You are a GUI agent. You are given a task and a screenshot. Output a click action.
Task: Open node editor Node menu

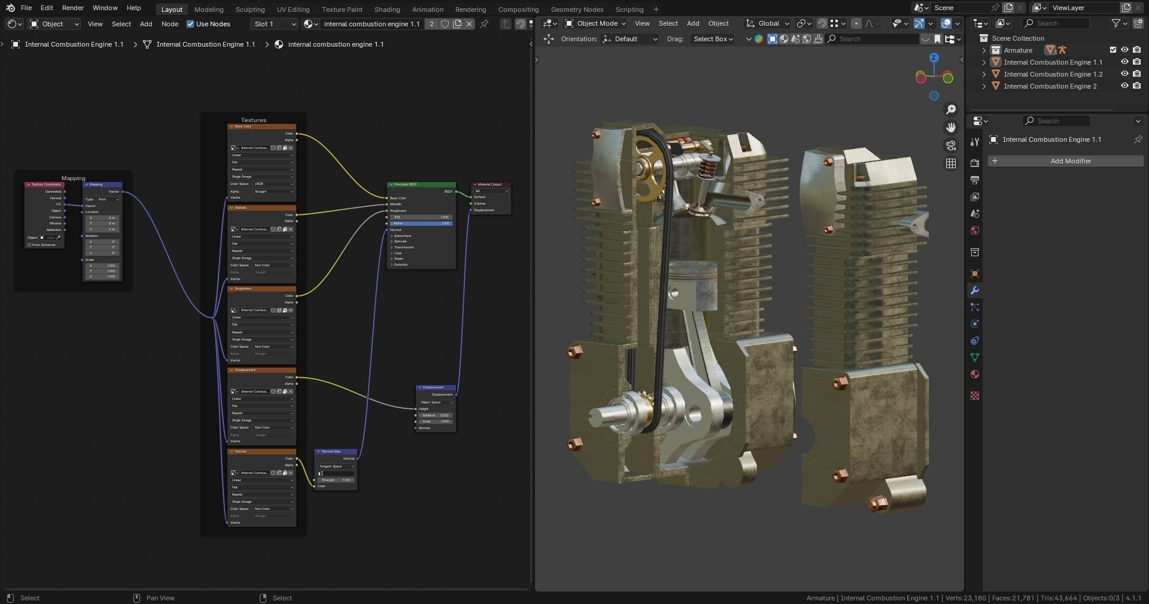coord(170,24)
